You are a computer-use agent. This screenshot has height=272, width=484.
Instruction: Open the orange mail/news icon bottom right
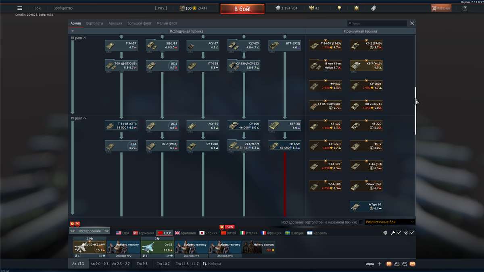[x=413, y=264]
